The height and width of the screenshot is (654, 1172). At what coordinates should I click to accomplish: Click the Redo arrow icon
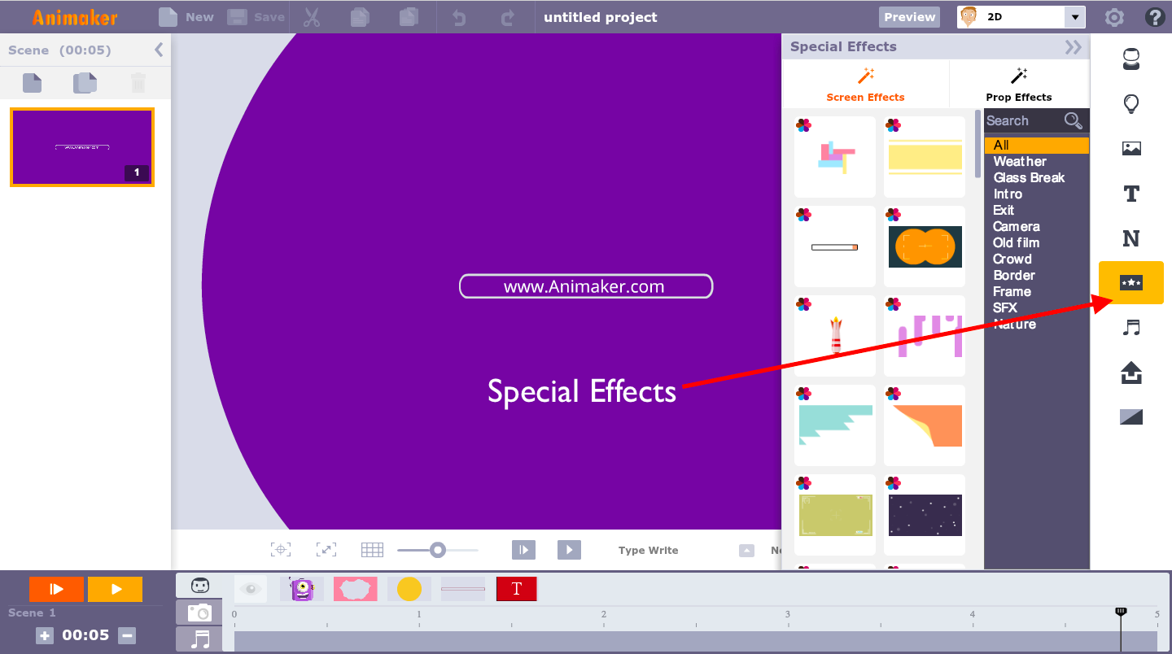(508, 17)
